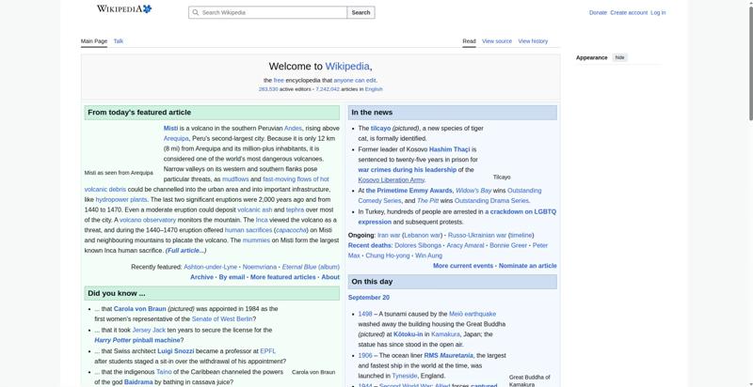The width and height of the screenshot is (753, 387).
Task: Click the Wikipedia logo
Action: point(124,8)
